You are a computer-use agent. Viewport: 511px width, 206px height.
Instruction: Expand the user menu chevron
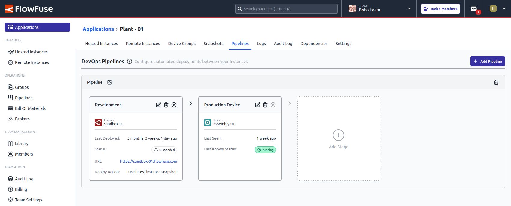pyautogui.click(x=504, y=9)
